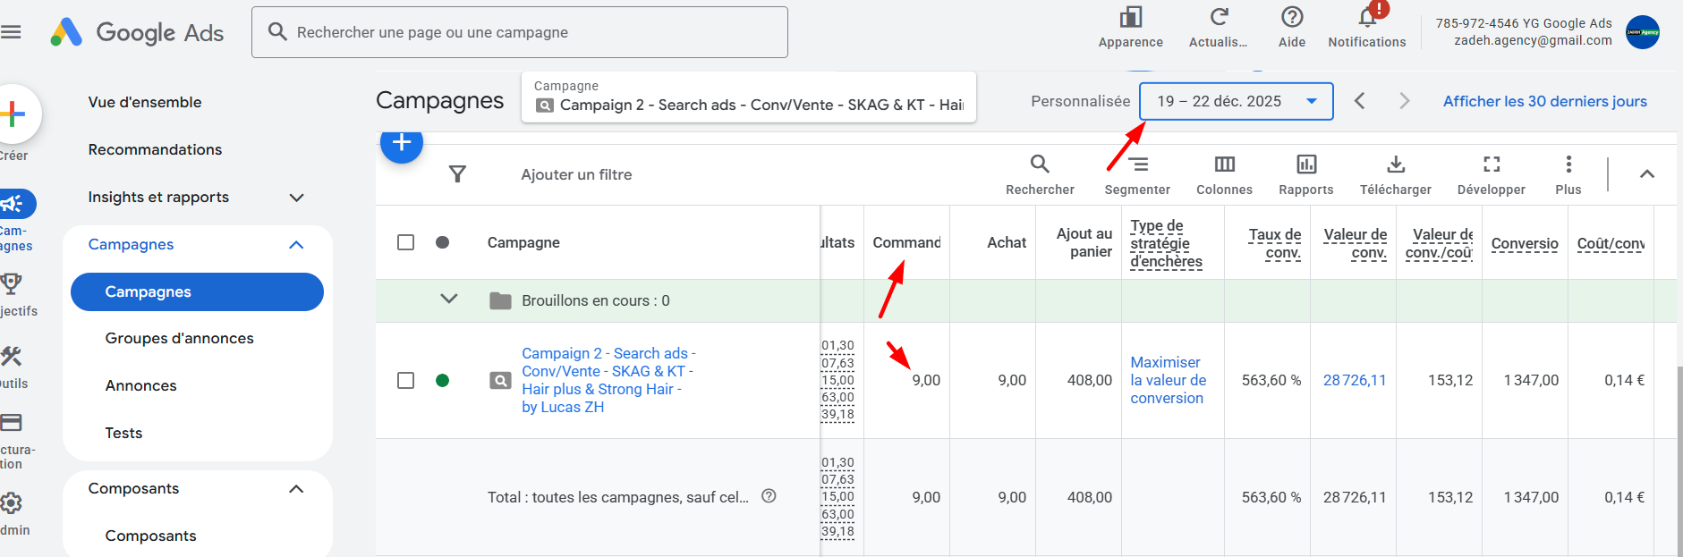Expand Insights et rapports section
Image resolution: width=1683 pixels, height=557 pixels.
[296, 198]
